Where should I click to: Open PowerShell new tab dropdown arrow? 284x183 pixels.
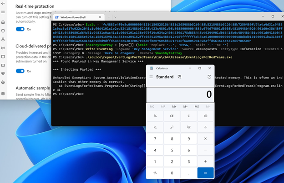click(114, 17)
